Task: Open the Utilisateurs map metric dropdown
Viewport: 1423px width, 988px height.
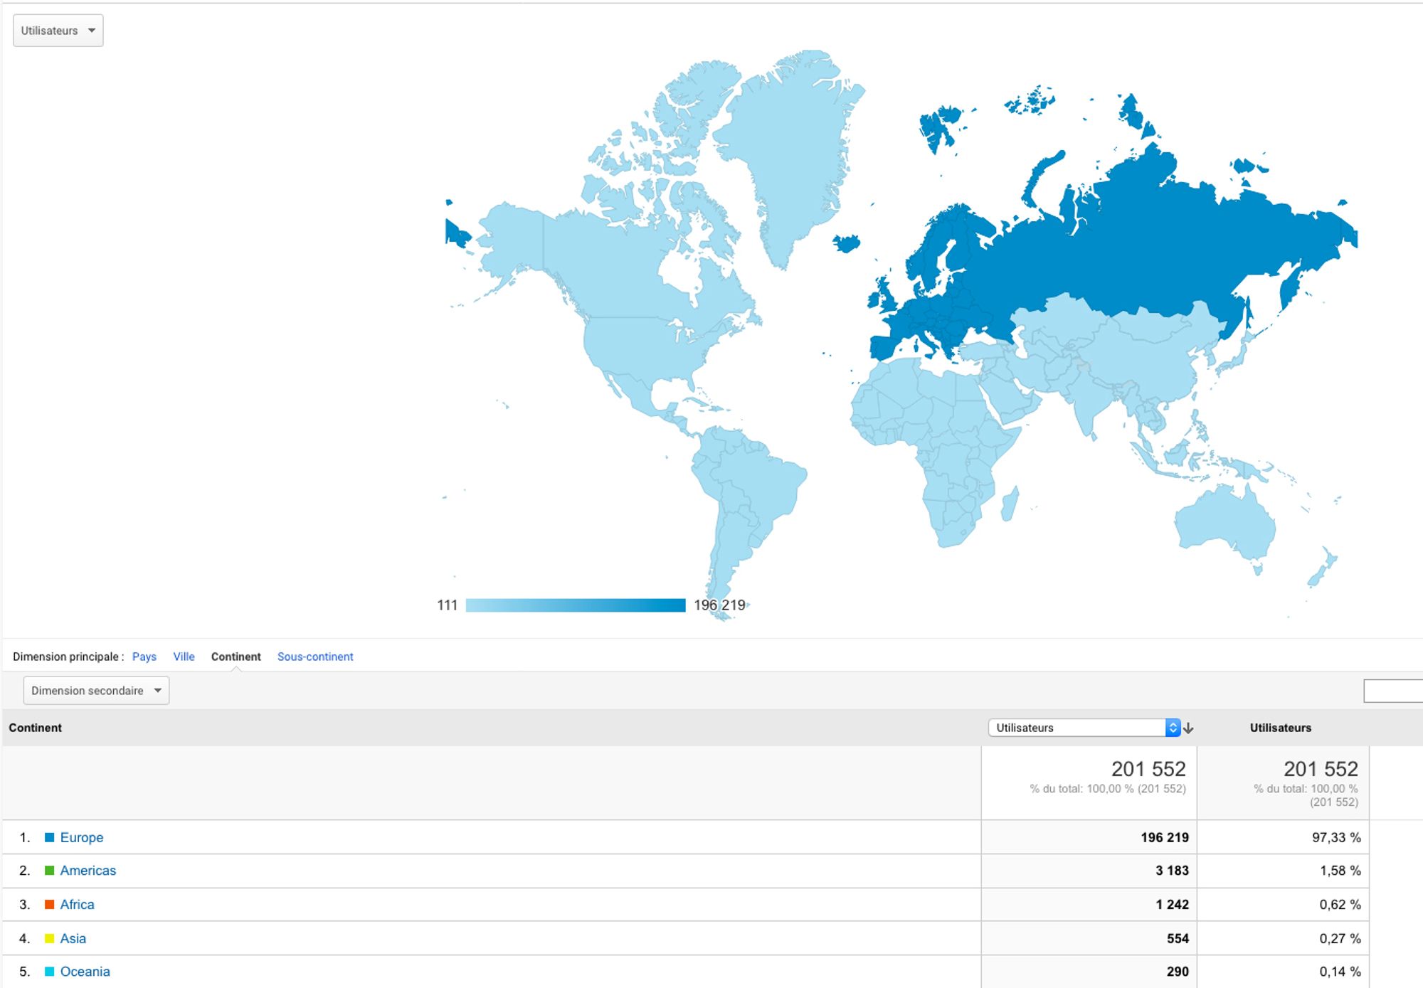Action: [x=58, y=31]
